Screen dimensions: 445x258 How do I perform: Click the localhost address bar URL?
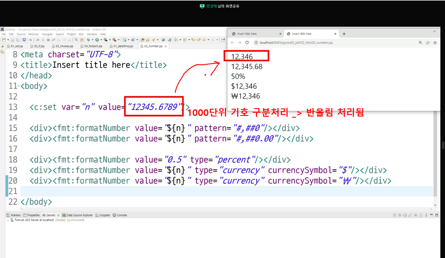(296, 43)
